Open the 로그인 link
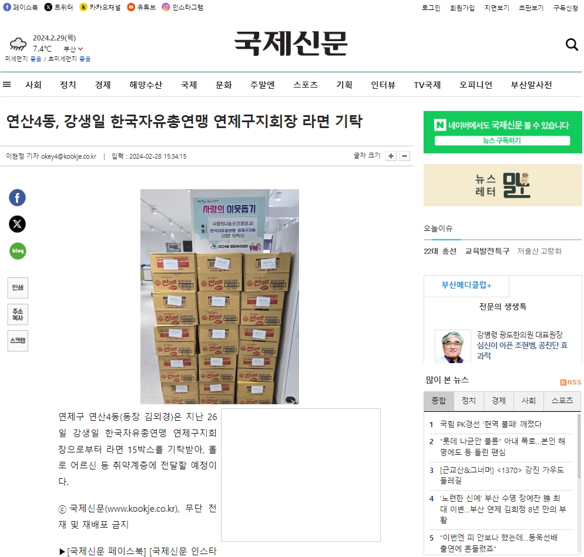Viewport: 584px width, 557px height. [431, 8]
